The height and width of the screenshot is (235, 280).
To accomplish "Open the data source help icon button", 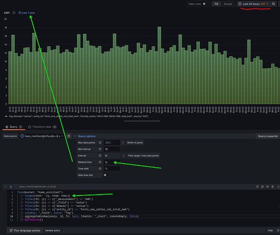I will (x=69, y=136).
